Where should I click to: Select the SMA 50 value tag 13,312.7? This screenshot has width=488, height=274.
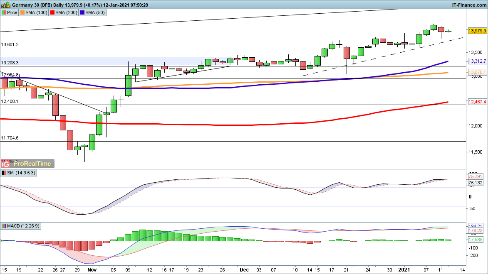(x=477, y=61)
